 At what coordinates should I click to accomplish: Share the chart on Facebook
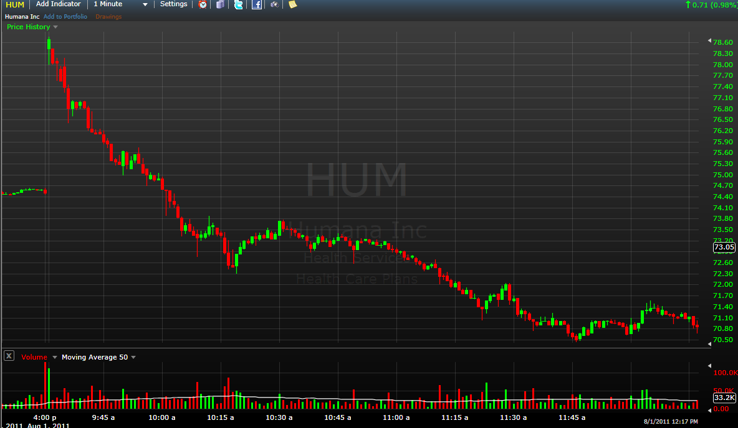(x=257, y=4)
